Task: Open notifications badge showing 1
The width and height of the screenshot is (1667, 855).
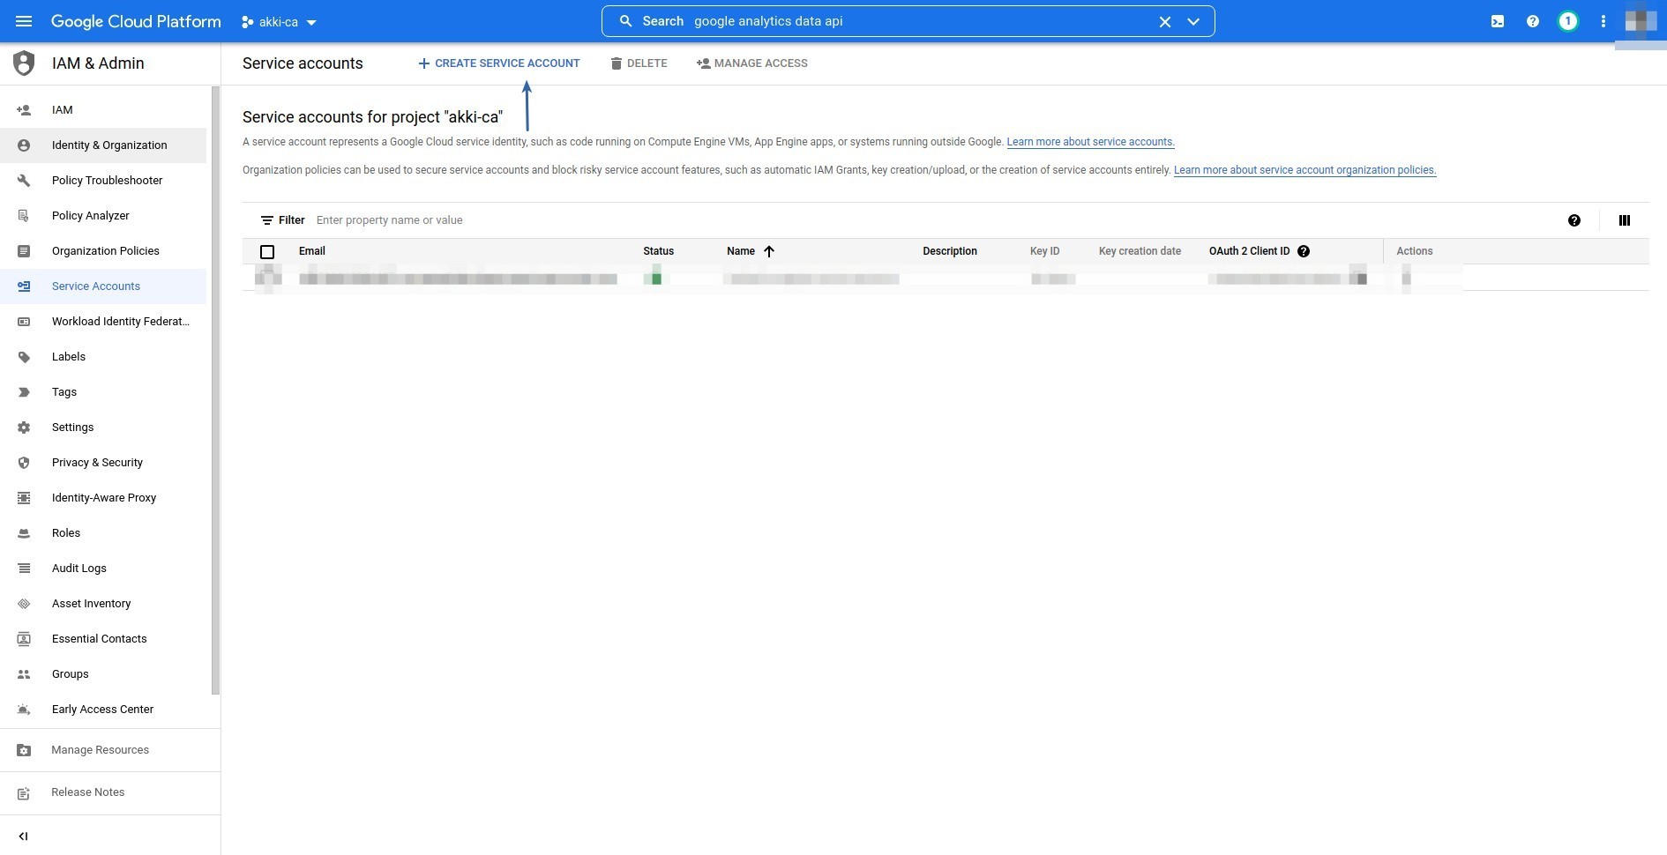Action: pos(1567,21)
